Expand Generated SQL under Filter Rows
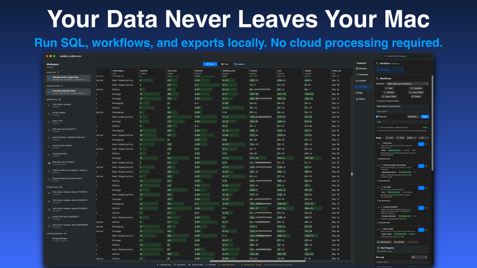477x268 pixels. [x=384, y=159]
